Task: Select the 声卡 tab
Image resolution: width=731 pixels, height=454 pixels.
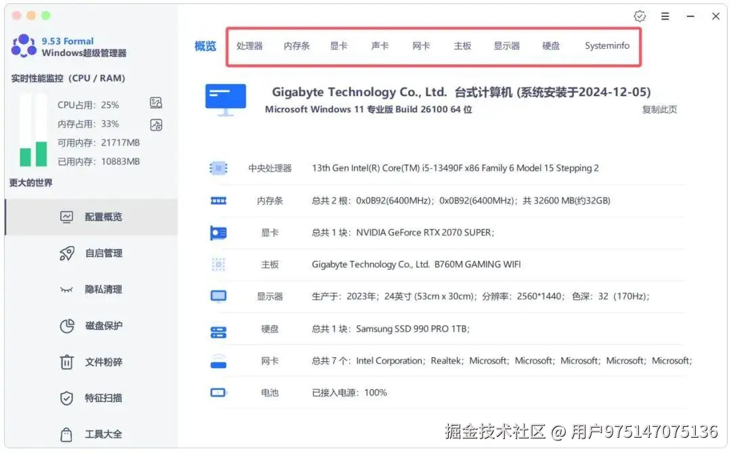Action: (x=380, y=46)
